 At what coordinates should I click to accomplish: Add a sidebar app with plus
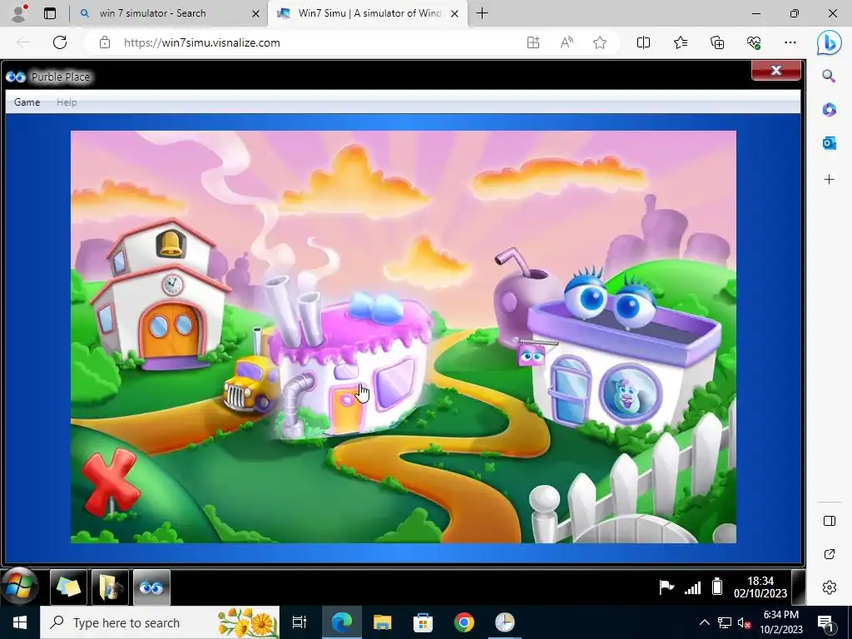point(829,180)
